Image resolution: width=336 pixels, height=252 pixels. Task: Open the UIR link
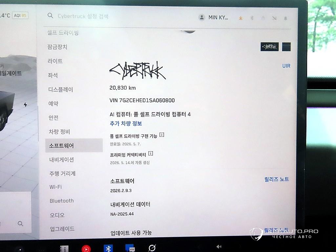(x=286, y=66)
